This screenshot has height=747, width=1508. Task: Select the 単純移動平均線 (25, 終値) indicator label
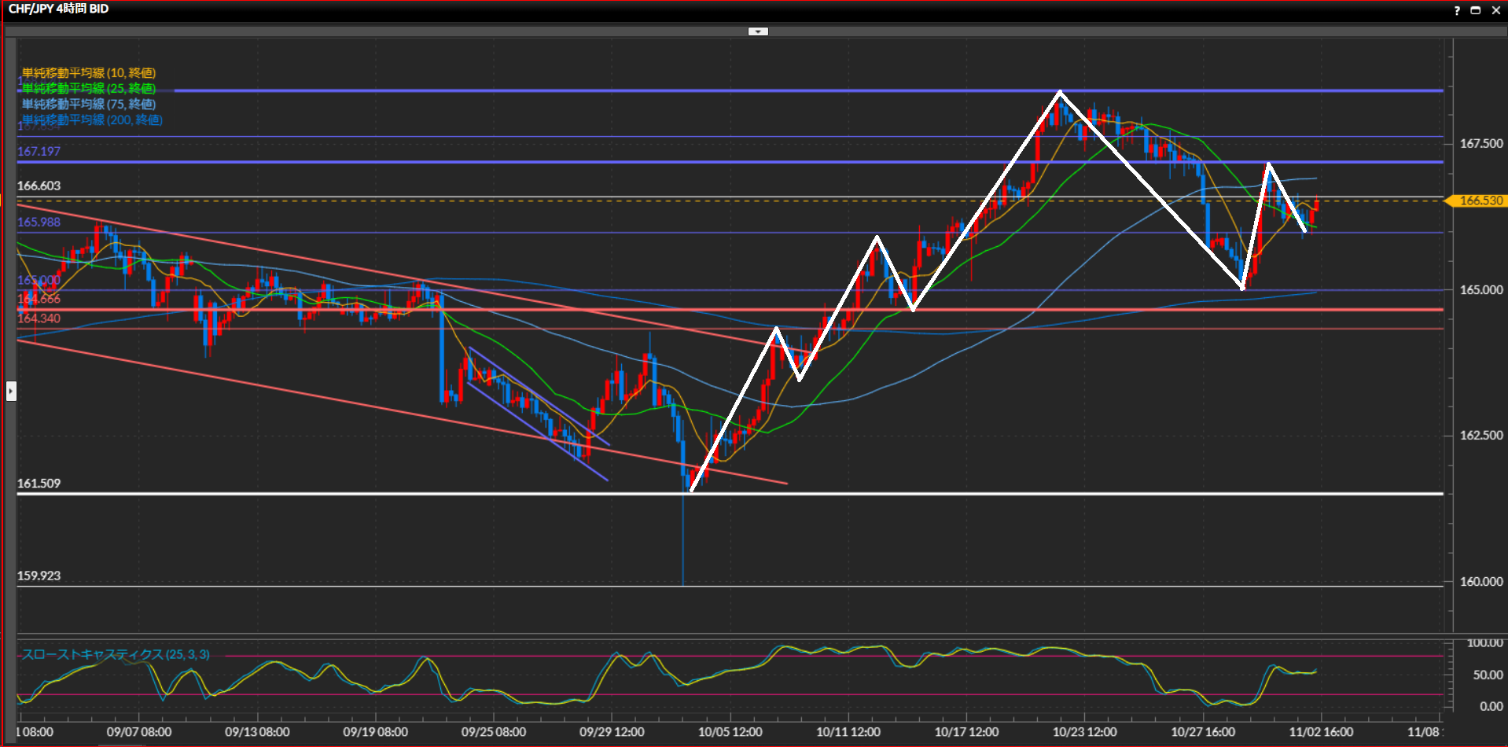88,88
